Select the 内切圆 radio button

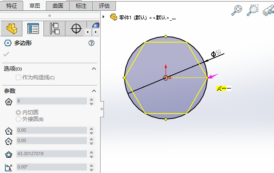tap(18, 112)
